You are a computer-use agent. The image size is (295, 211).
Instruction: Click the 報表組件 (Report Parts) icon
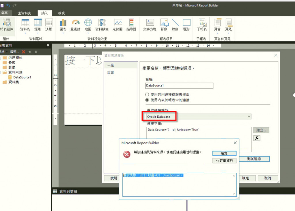point(7,22)
